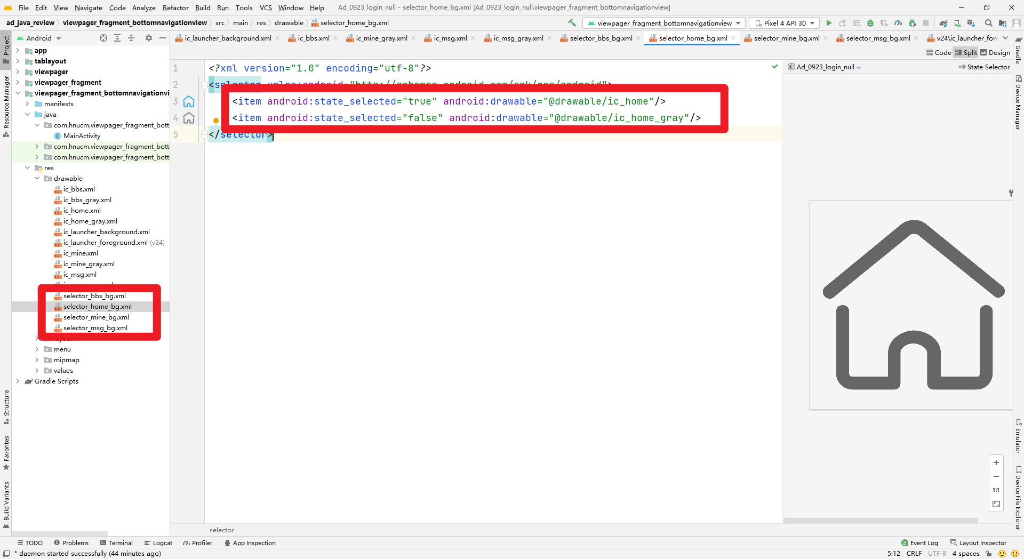Expand the app module node
Viewport: 1024px width, 559px height.
pos(18,51)
